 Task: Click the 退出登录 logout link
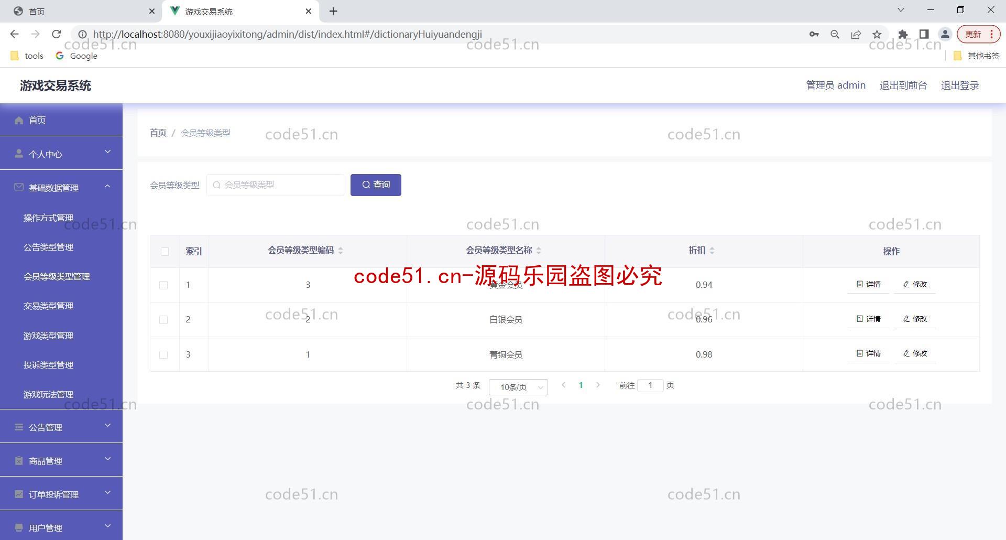coord(960,85)
